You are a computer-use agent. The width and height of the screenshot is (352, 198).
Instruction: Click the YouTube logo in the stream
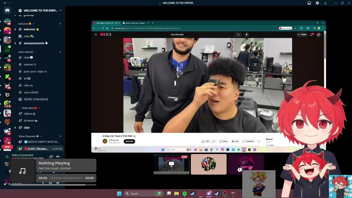click(x=105, y=34)
